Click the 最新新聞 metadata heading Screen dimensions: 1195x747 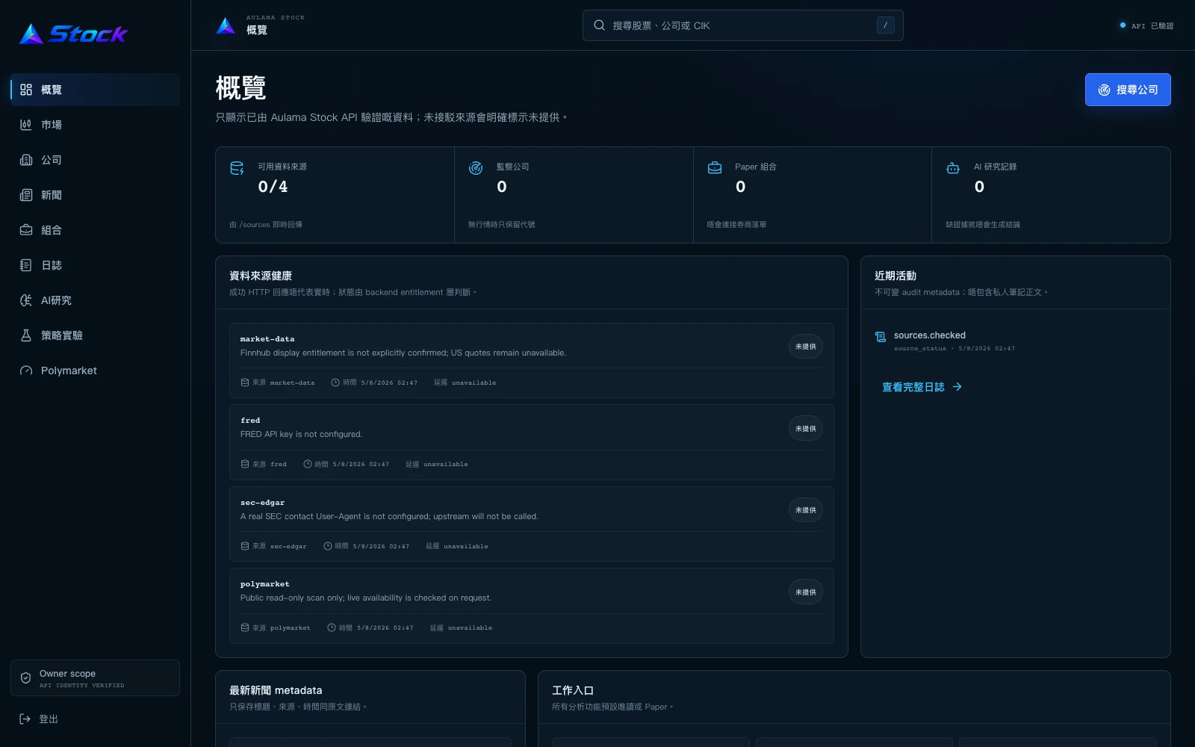(276, 690)
